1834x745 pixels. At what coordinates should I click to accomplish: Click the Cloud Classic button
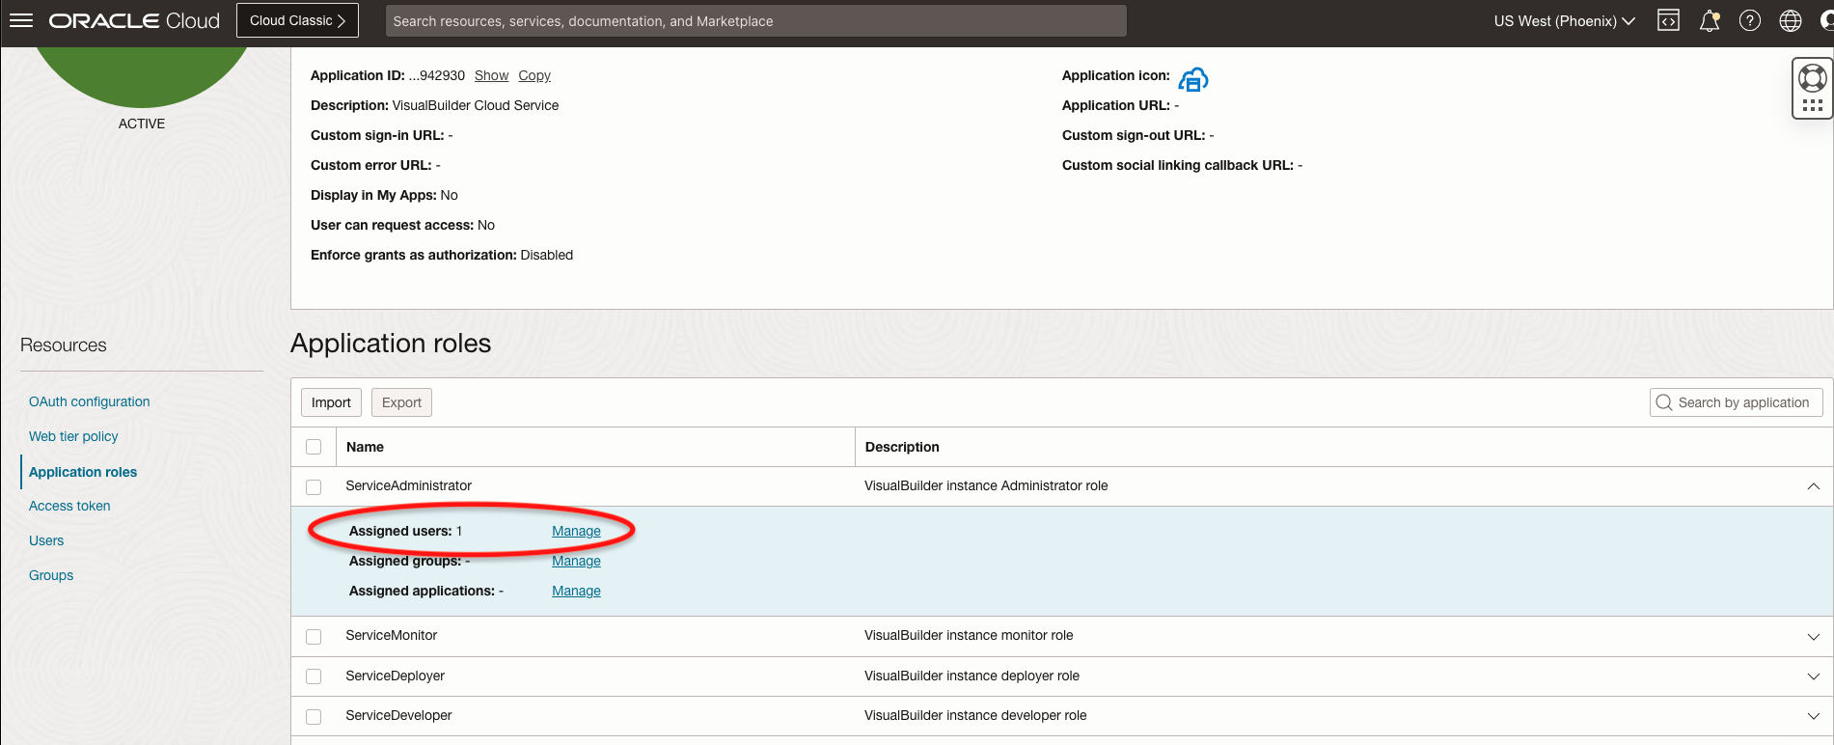pos(297,20)
